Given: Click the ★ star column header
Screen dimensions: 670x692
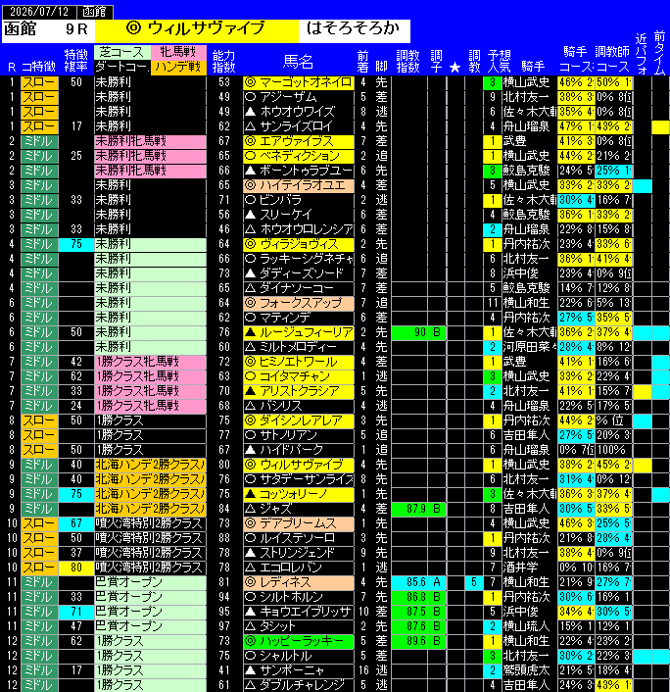Looking at the screenshot, I should pyautogui.click(x=455, y=67).
